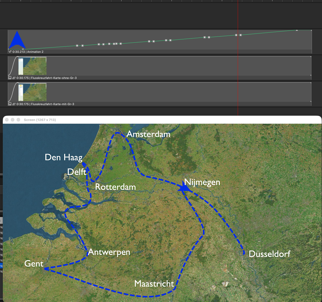Click image icon of Flusskreuzfahrt-Karte-mit-Gr-3 track

coord(10,104)
